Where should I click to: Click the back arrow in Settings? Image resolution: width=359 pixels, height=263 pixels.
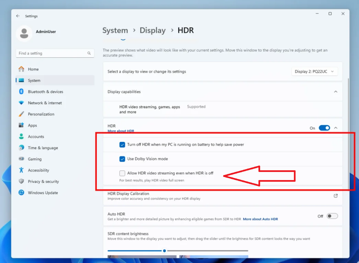[18, 16]
